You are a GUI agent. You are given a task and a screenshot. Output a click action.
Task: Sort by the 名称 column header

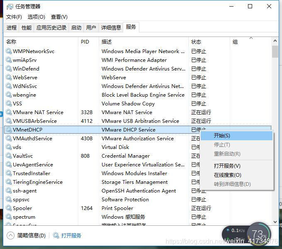(41, 42)
